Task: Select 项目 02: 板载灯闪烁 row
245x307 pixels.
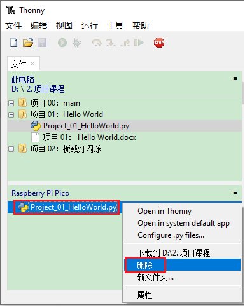Action: click(125, 149)
